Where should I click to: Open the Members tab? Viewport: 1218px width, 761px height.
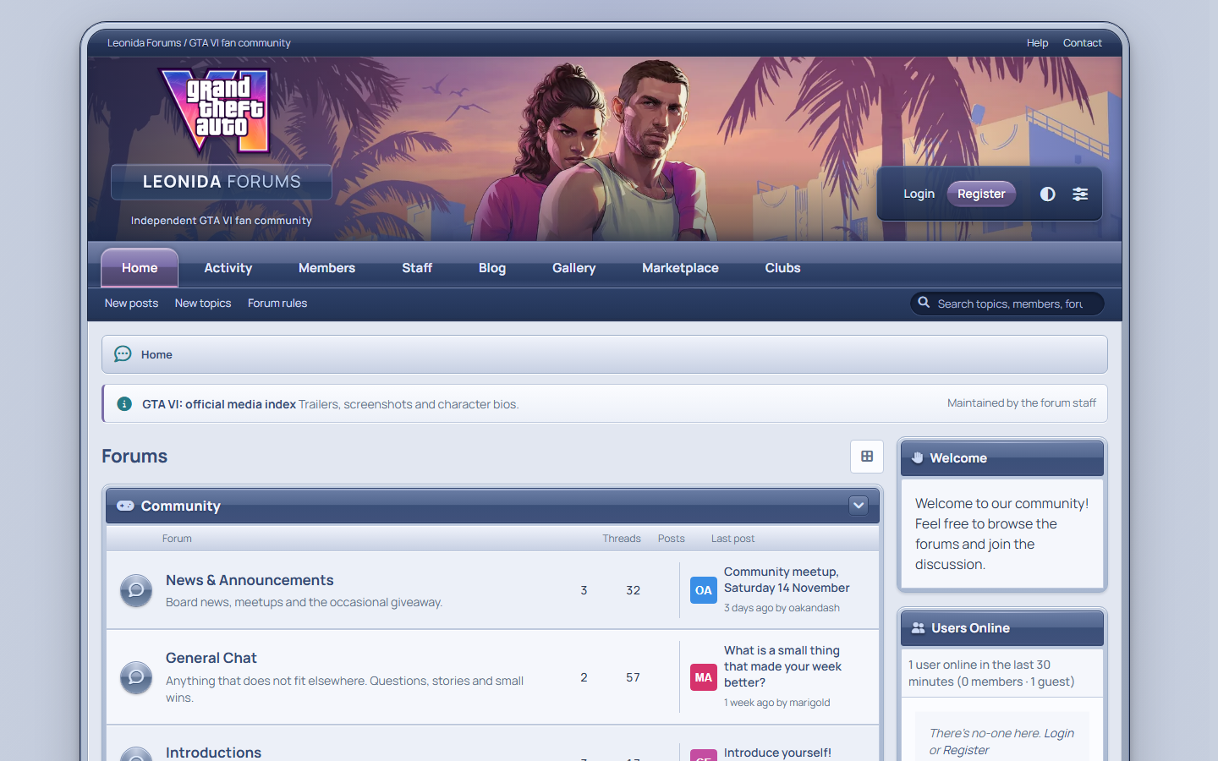(x=326, y=268)
